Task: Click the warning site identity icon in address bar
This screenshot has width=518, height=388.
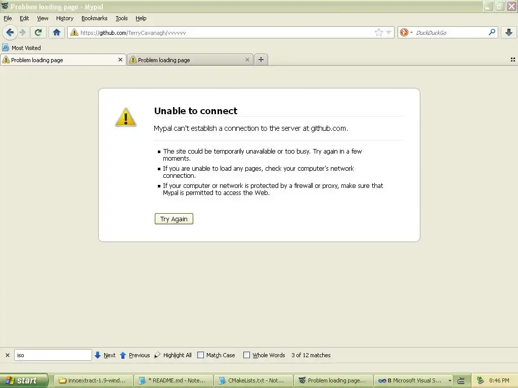Action: pos(74,32)
